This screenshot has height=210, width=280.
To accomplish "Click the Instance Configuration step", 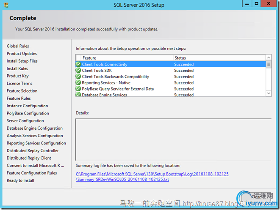I will (x=27, y=106).
